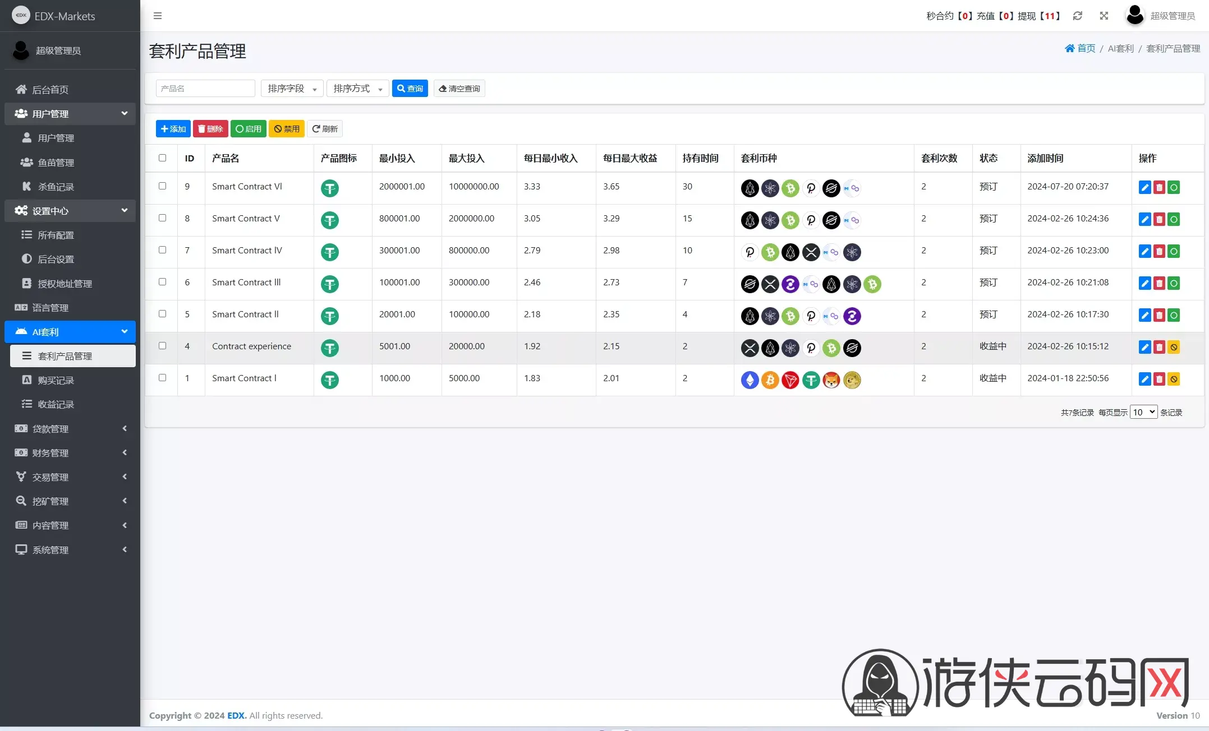The width and height of the screenshot is (1209, 731).
Task: Open 鱼苗管理 in the sidebar
Action: pyautogui.click(x=73, y=163)
